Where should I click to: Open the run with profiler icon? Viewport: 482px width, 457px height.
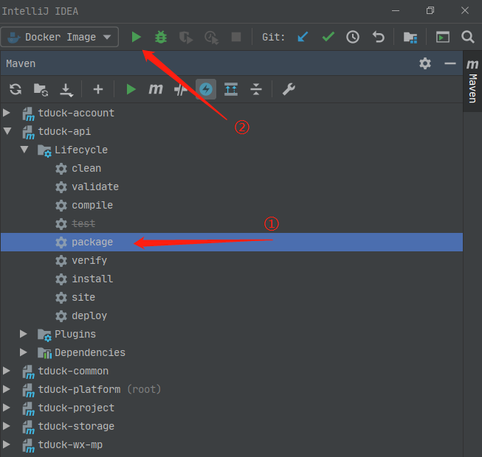tap(212, 38)
